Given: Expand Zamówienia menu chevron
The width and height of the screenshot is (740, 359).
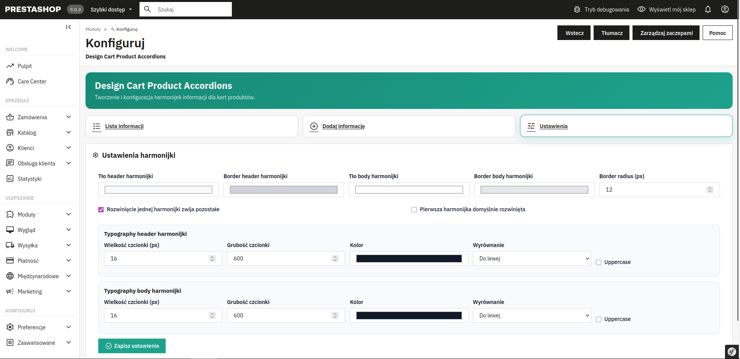Looking at the screenshot, I should 69,117.
